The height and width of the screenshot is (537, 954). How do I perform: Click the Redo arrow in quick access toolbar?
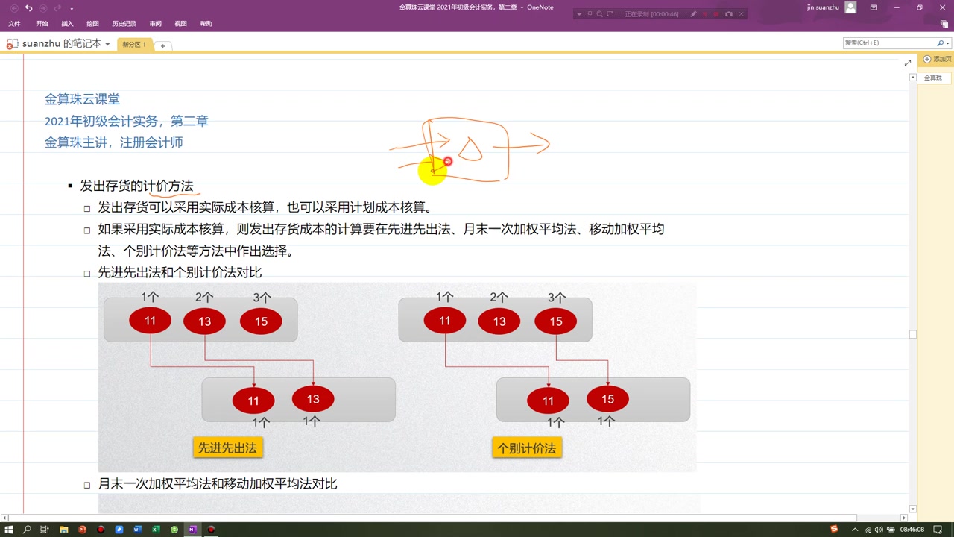tap(57, 7)
